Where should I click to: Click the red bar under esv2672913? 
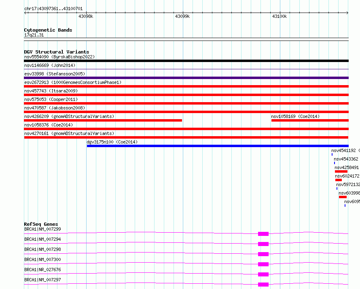point(186,86)
